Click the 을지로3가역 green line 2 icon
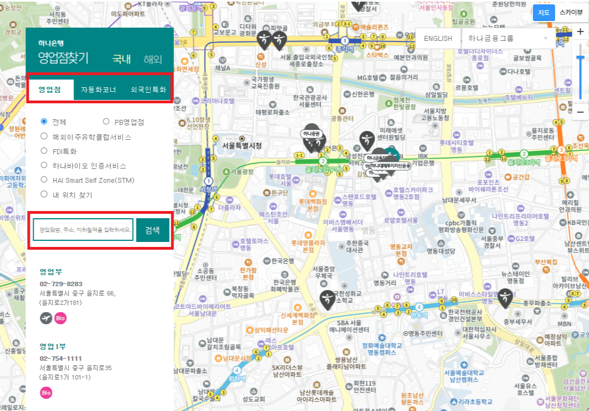 (524, 154)
